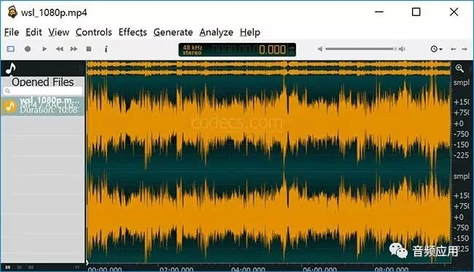Stop playback with the square Stop button

88,49
